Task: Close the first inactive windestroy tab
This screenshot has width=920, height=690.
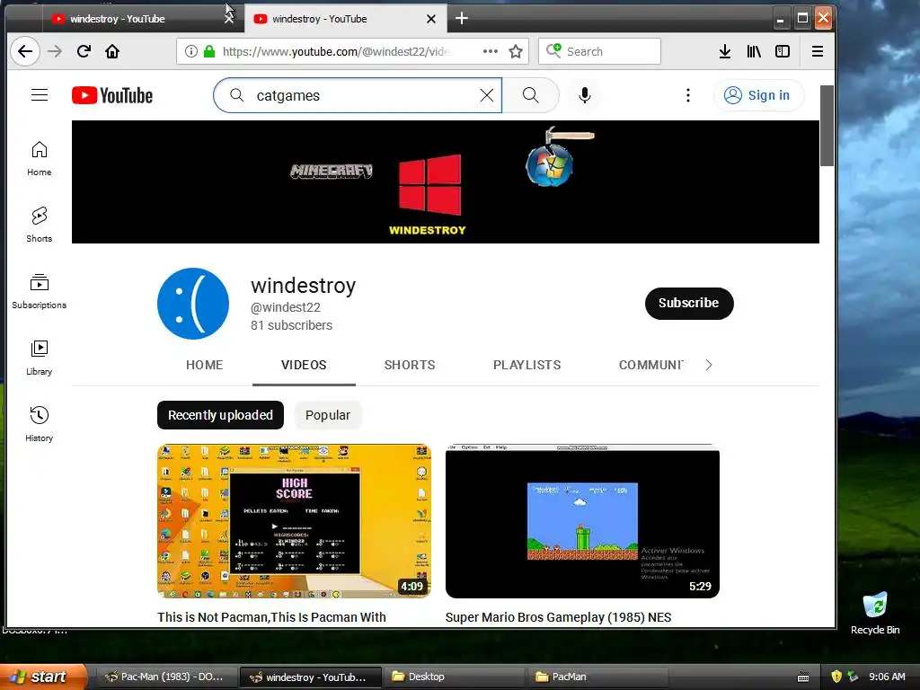Action: (229, 19)
